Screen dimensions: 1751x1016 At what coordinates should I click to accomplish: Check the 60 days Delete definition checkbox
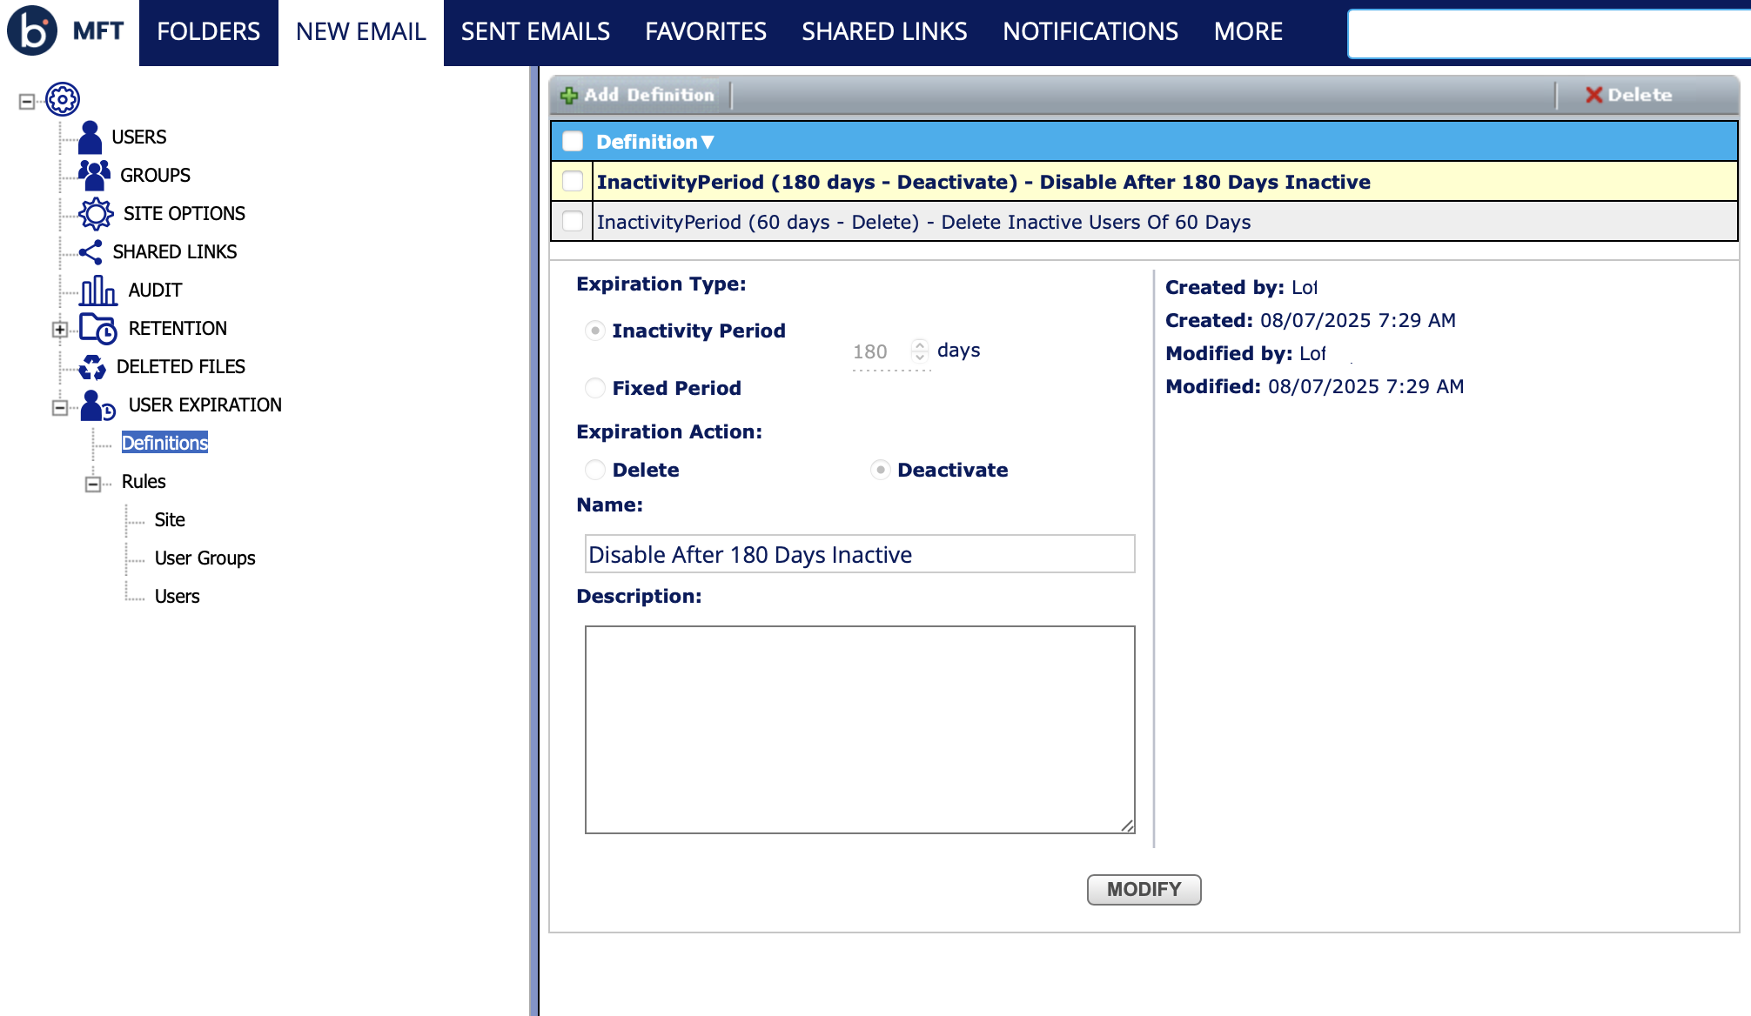(x=573, y=222)
